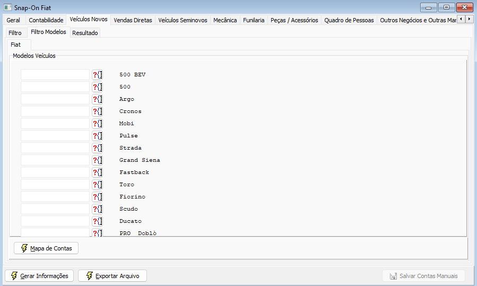Open Outros Negócios e Outras Marcas tab
The height and width of the screenshot is (286, 477).
(x=418, y=20)
